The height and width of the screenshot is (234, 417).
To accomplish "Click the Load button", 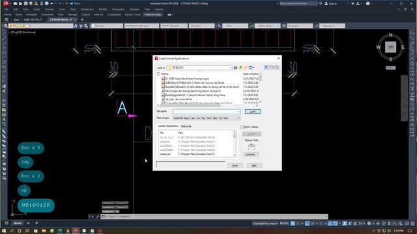I will point(253,112).
